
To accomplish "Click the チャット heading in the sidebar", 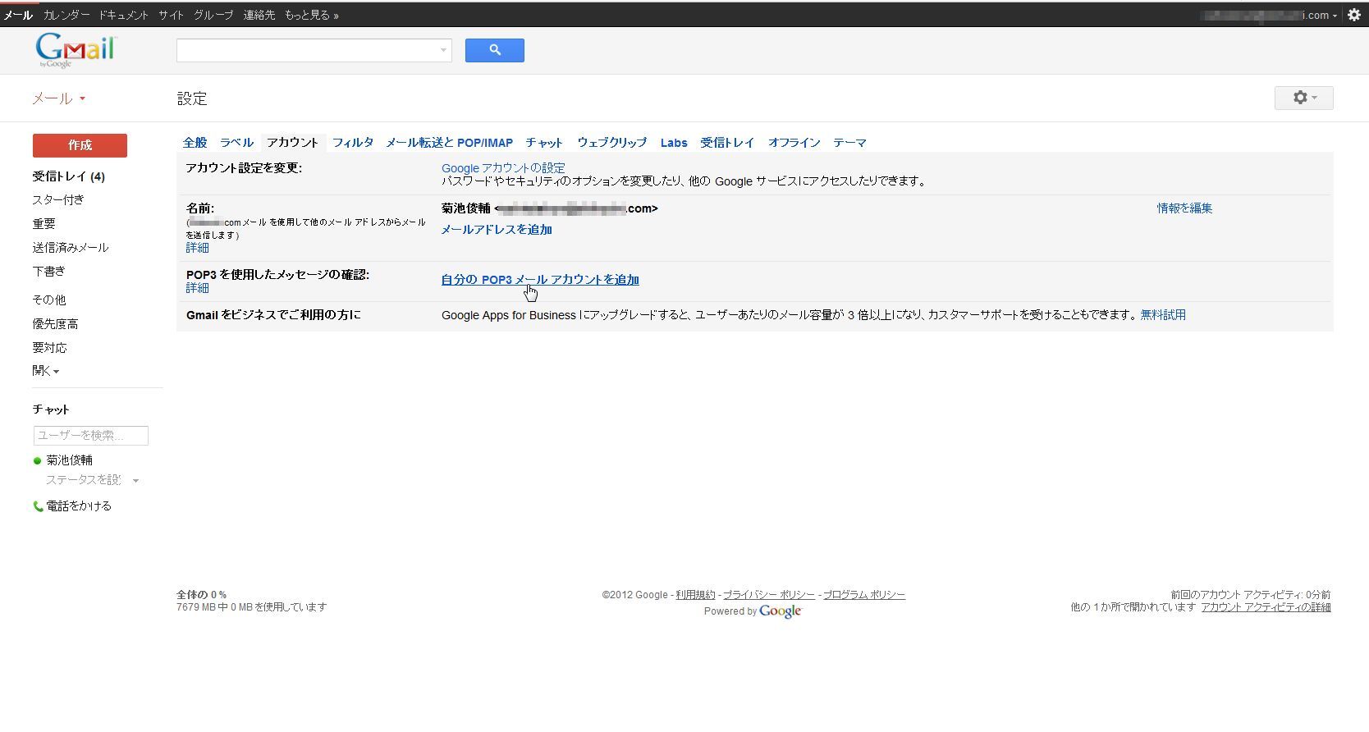I will (51, 409).
